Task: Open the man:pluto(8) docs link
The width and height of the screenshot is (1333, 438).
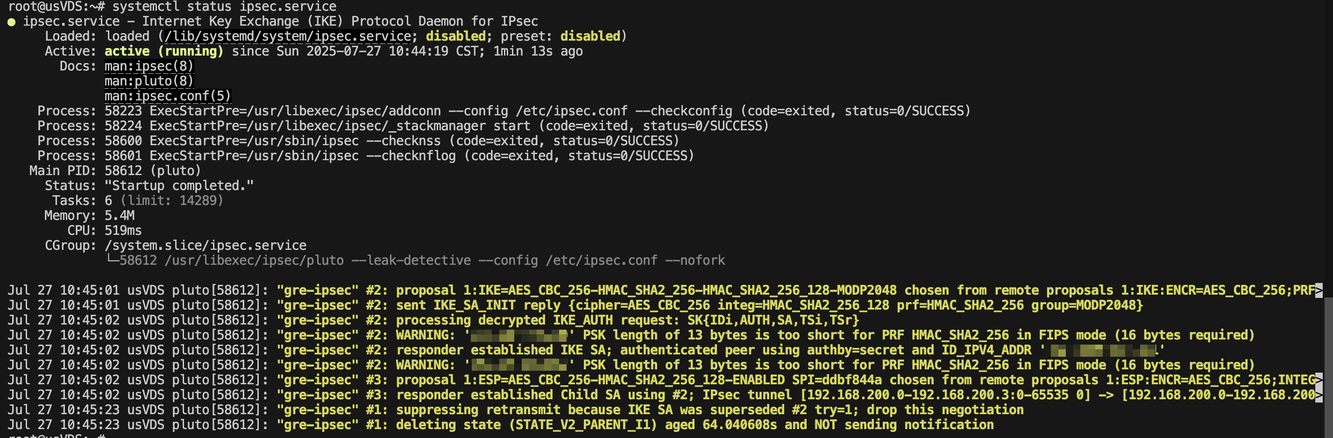Action: pyautogui.click(x=149, y=81)
